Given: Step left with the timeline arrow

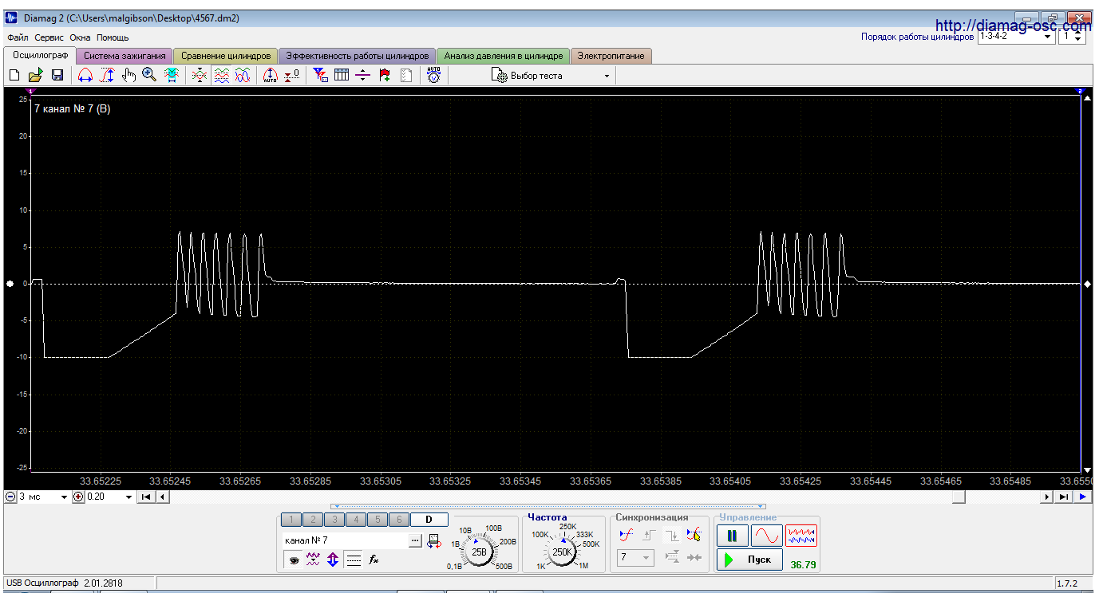Looking at the screenshot, I should [162, 497].
